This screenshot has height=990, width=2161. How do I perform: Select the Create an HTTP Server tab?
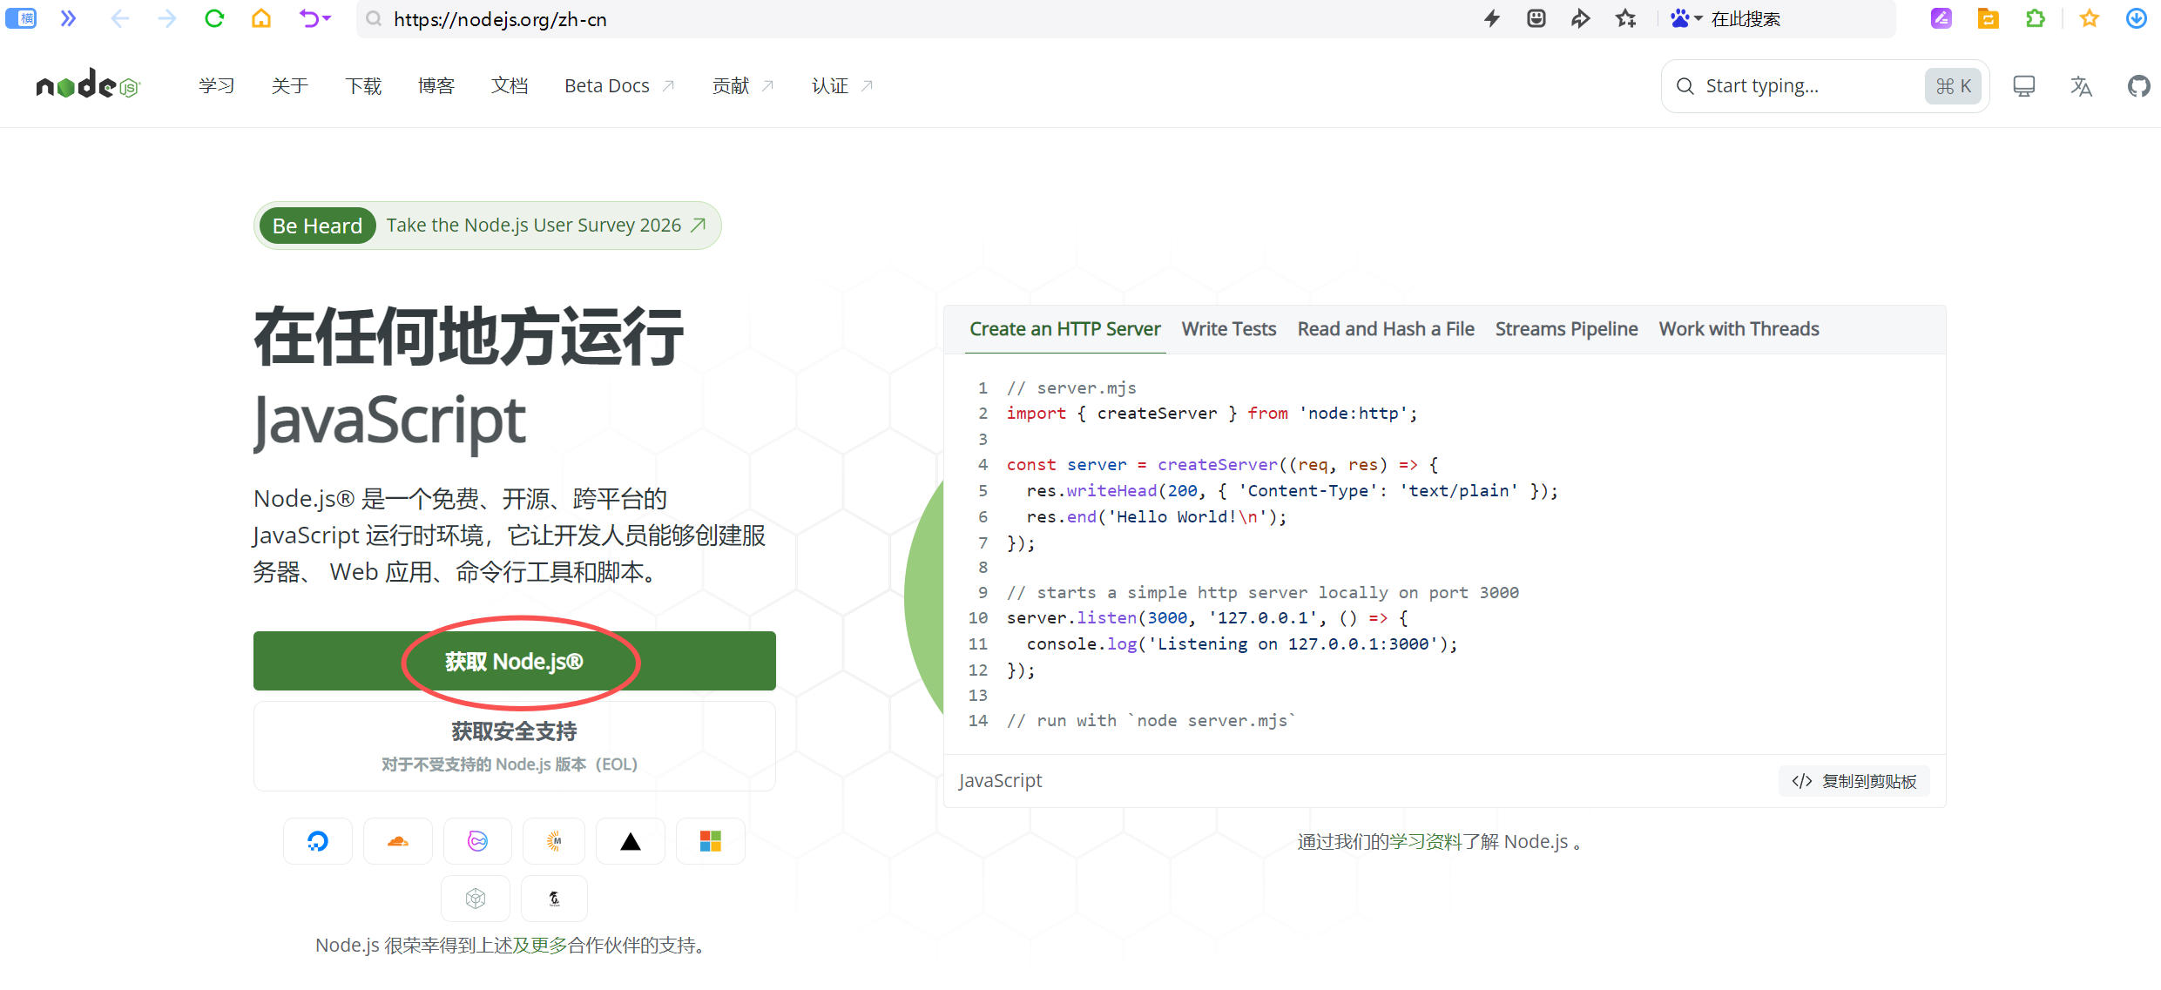coord(1065,329)
